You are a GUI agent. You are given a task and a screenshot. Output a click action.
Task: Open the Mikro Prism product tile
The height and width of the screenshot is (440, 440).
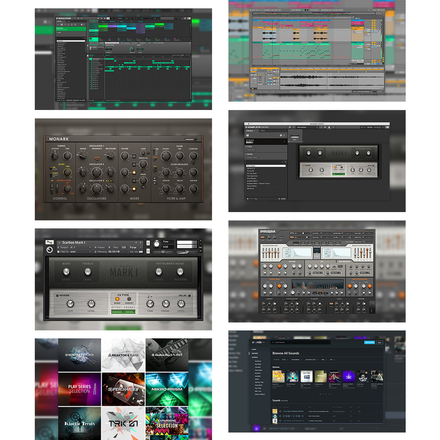point(167,389)
